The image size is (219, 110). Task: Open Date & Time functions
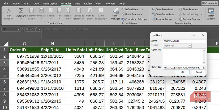point(68,14)
